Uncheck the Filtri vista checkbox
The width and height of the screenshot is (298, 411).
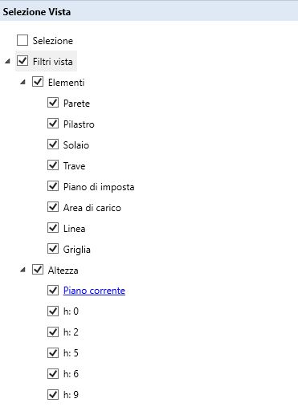(x=22, y=61)
